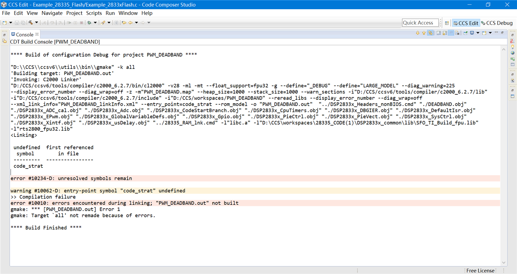This screenshot has width=517, height=274.
Task: Open the Navigate menu
Action: [x=52, y=13]
